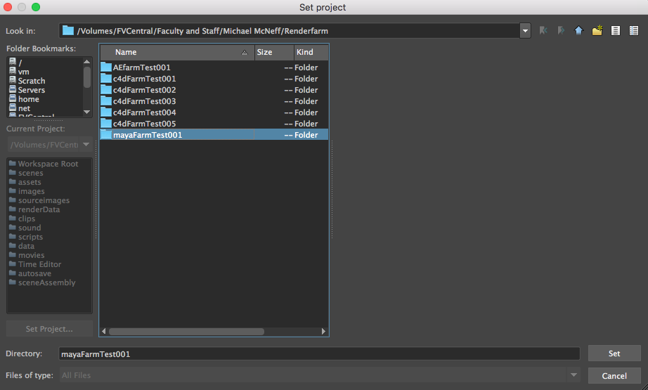Click file list scroll left arrow
Viewport: 648px width, 390px height.
tap(104, 332)
